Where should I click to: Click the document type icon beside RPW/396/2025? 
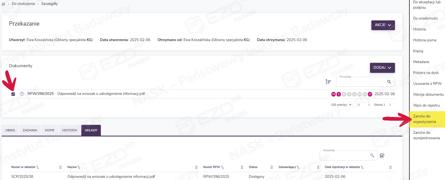pos(22,94)
